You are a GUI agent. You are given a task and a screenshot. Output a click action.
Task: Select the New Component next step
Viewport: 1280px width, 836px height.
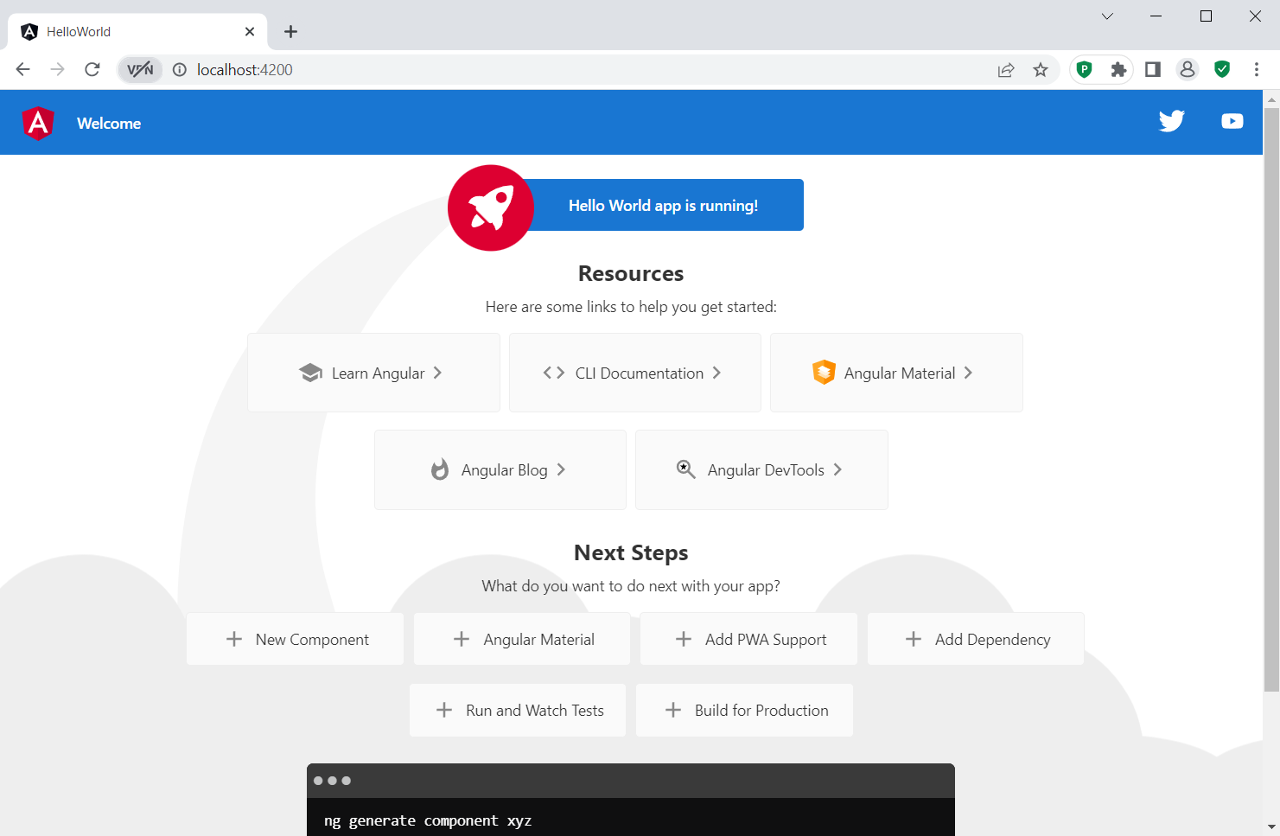[295, 639]
